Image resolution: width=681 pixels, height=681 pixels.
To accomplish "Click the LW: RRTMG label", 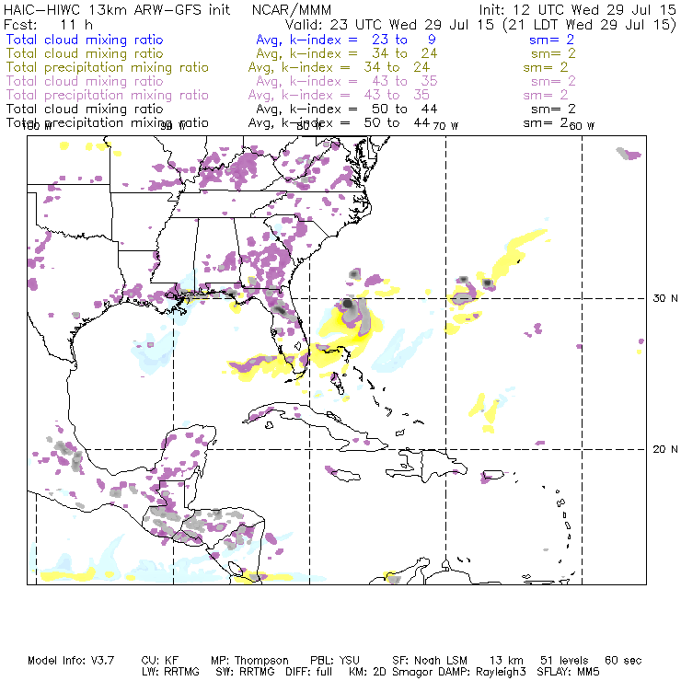I will pos(170,672).
